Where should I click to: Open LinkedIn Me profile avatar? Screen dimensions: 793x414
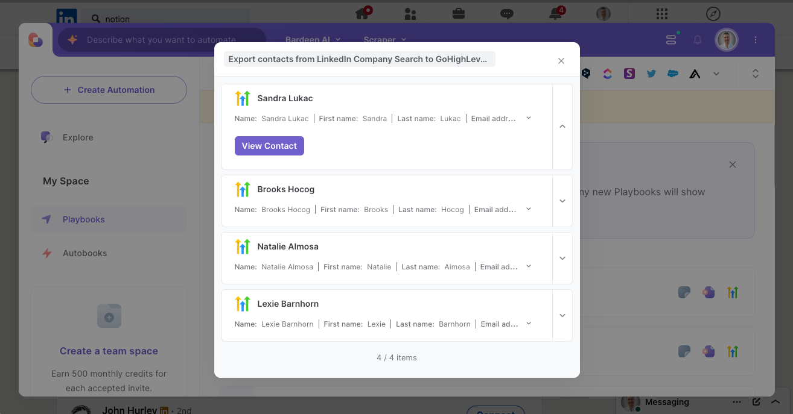(603, 13)
